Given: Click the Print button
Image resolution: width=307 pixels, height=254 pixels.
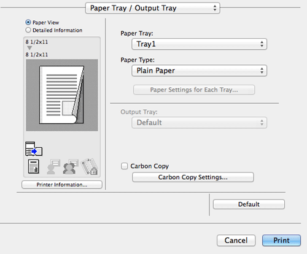Looking at the screenshot, I should (281, 241).
